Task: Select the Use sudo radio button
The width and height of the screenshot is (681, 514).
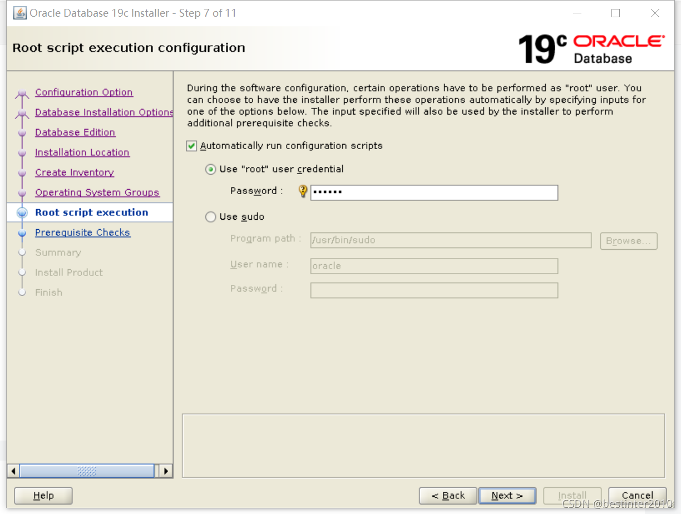Action: 210,217
